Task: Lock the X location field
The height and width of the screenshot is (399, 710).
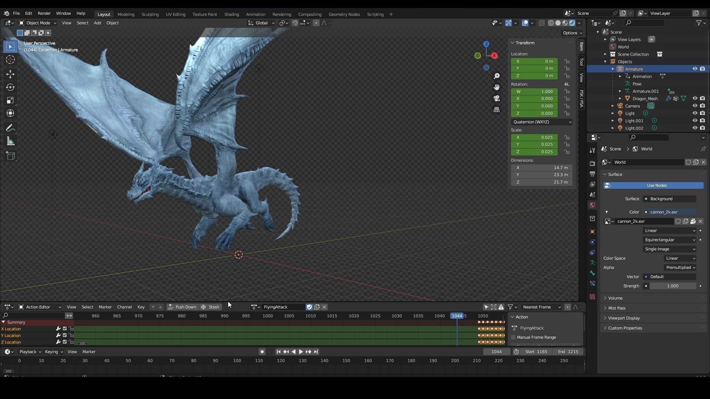Action: tap(567, 61)
